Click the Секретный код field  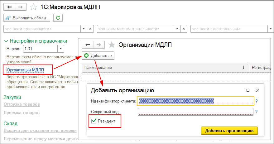pos(195,112)
